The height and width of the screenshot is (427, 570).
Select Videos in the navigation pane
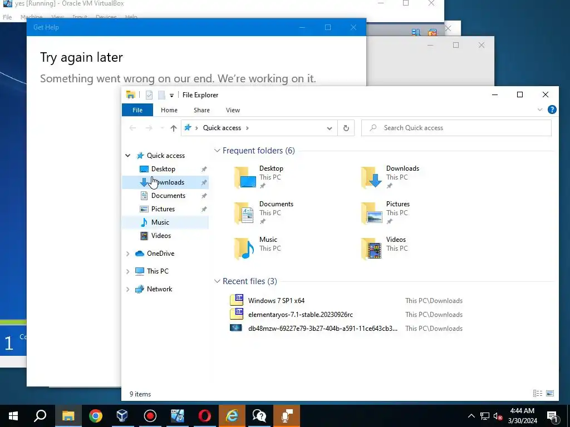tap(161, 236)
